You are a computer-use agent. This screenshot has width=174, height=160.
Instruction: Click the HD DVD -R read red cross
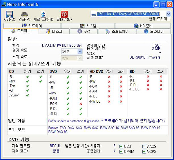point(109,77)
